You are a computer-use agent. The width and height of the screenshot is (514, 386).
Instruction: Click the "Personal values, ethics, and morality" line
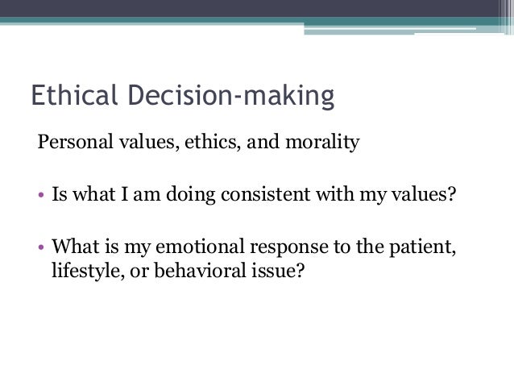tap(198, 143)
